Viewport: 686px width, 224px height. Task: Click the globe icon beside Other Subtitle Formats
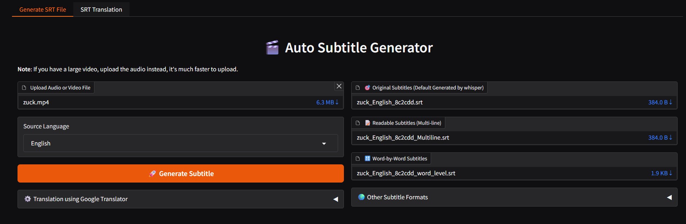361,197
